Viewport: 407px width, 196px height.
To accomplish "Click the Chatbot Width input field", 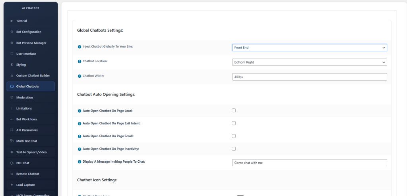I will pyautogui.click(x=309, y=77).
